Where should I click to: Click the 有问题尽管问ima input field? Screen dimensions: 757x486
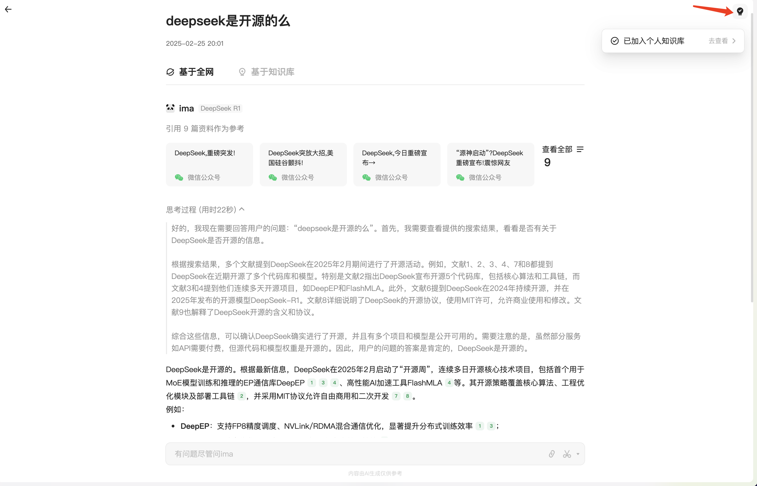click(x=347, y=454)
